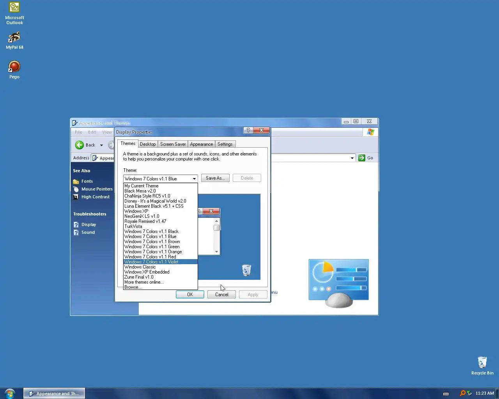Click the Mouse Pointers icon in See Also
The width and height of the screenshot is (499, 399).
76,189
